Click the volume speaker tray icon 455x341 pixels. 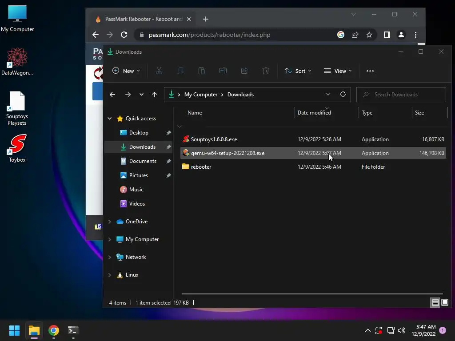pyautogui.click(x=402, y=330)
